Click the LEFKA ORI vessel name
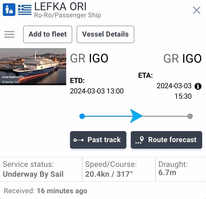 coord(60,6)
